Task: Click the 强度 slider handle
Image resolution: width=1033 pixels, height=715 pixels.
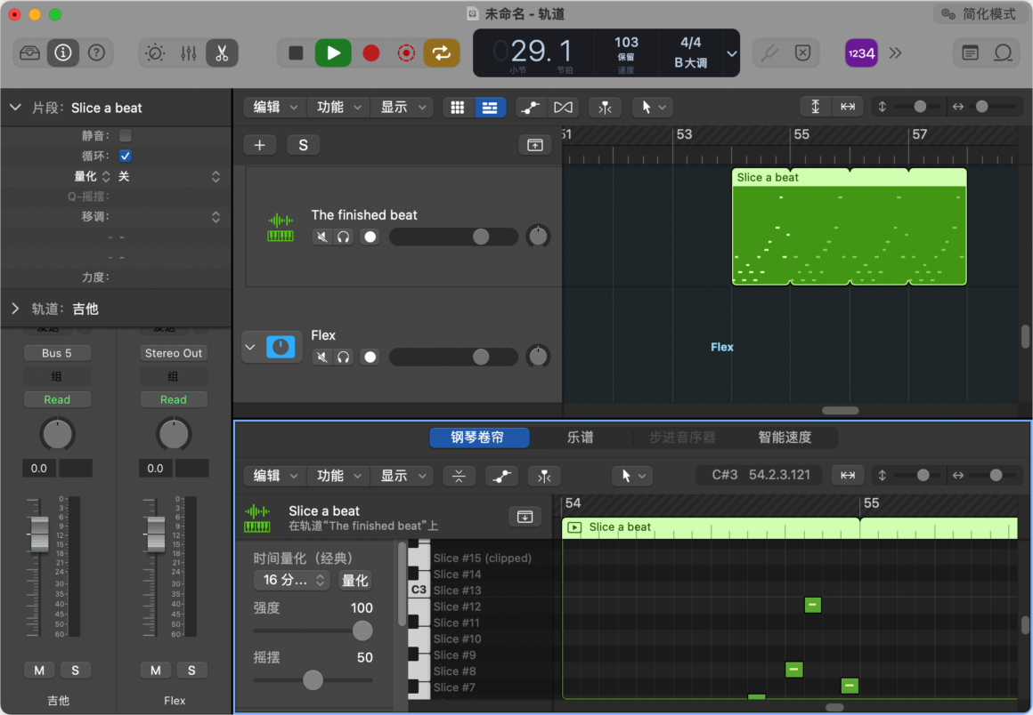Action: tap(362, 631)
